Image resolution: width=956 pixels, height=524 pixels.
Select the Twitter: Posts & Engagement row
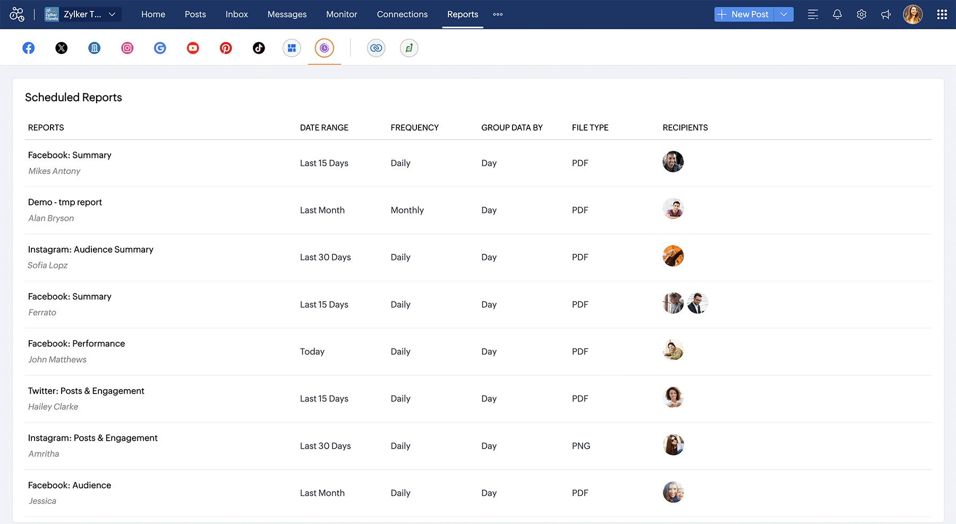pos(86,391)
